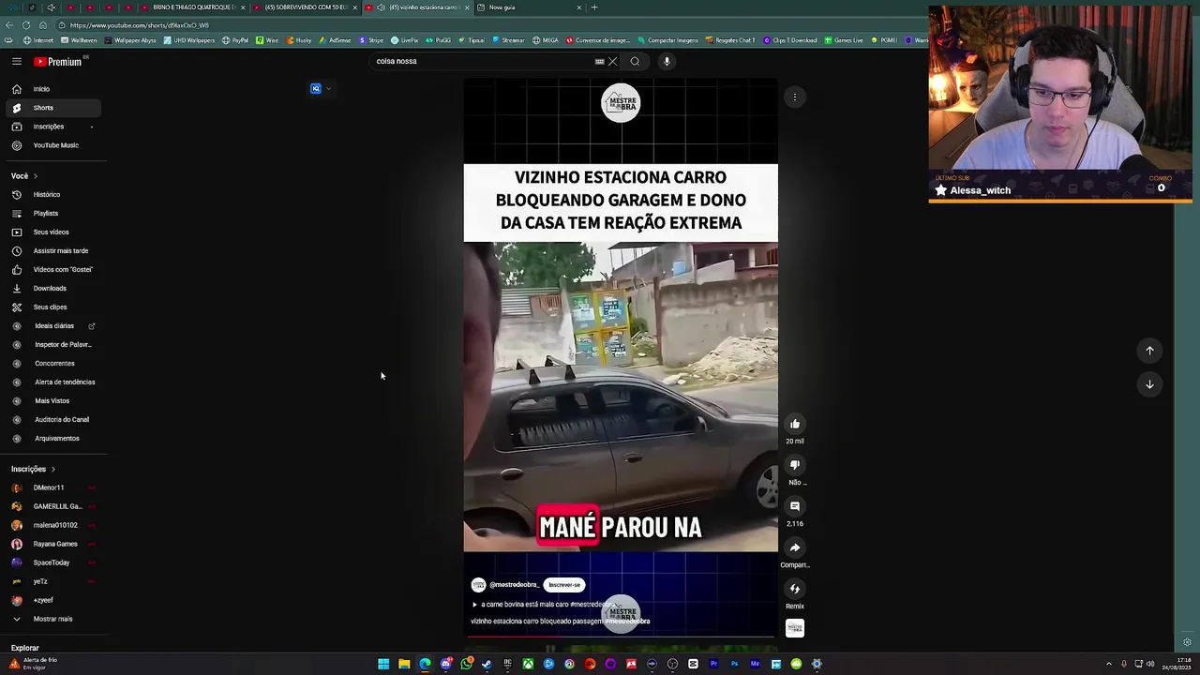The height and width of the screenshot is (675, 1200).
Task: Open Ideias diárias external tool
Action: coord(53,326)
